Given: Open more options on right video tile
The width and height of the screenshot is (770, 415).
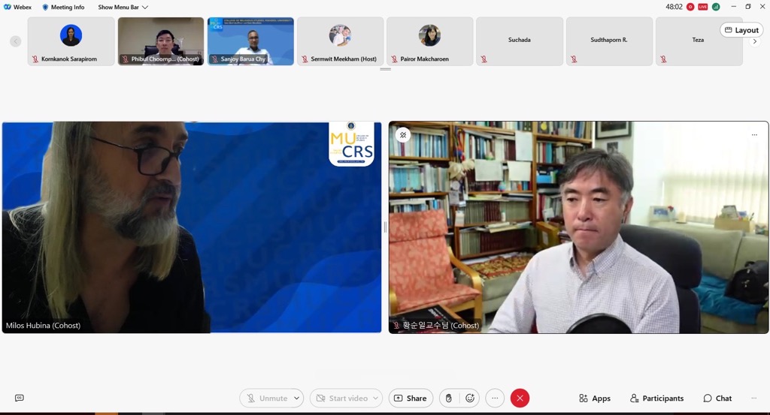Looking at the screenshot, I should point(754,135).
